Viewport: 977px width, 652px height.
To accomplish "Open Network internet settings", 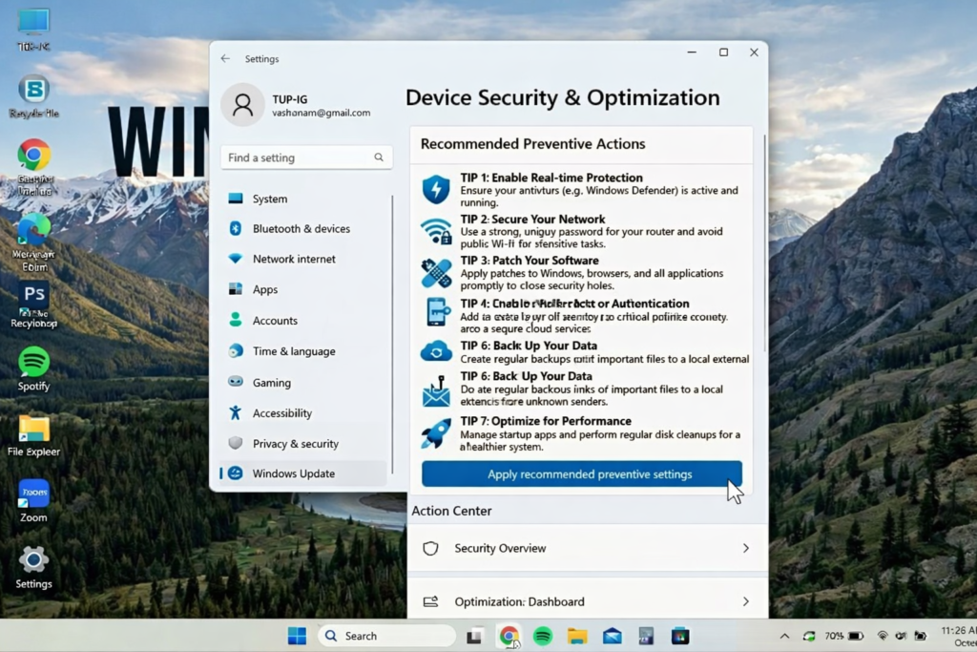I will [294, 259].
